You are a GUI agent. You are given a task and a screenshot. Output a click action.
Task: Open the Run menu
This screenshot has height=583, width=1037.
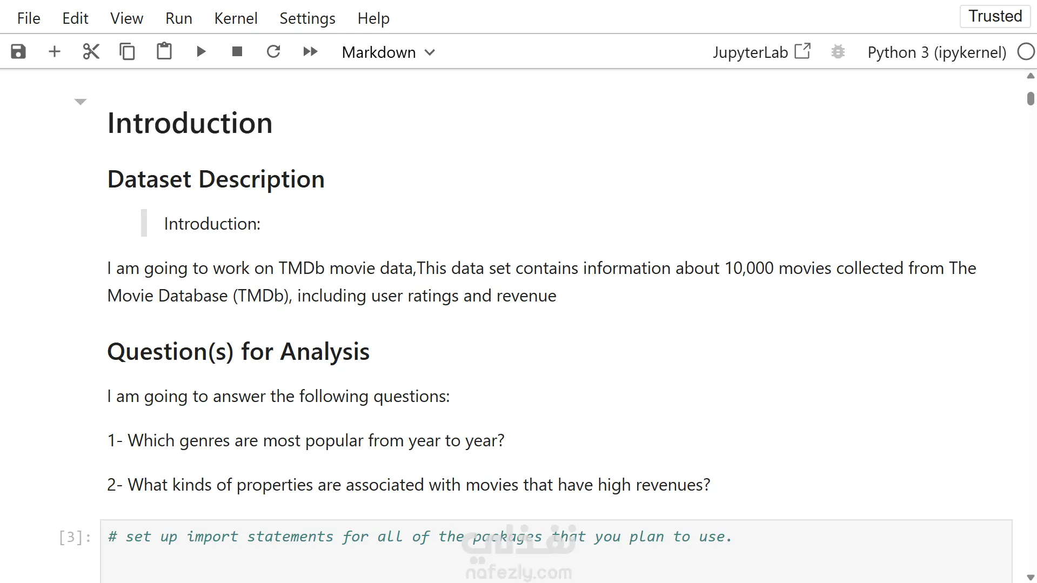(178, 18)
